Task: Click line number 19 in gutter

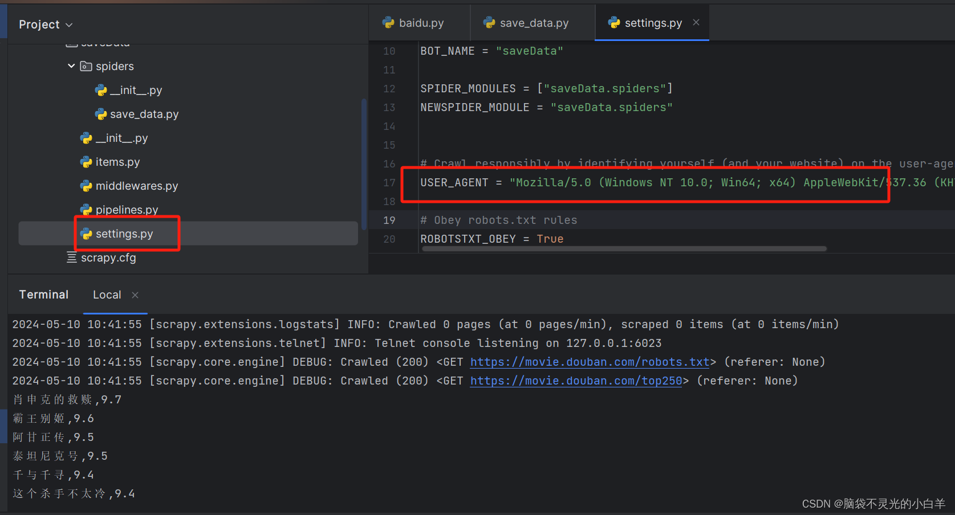Action: point(389,220)
